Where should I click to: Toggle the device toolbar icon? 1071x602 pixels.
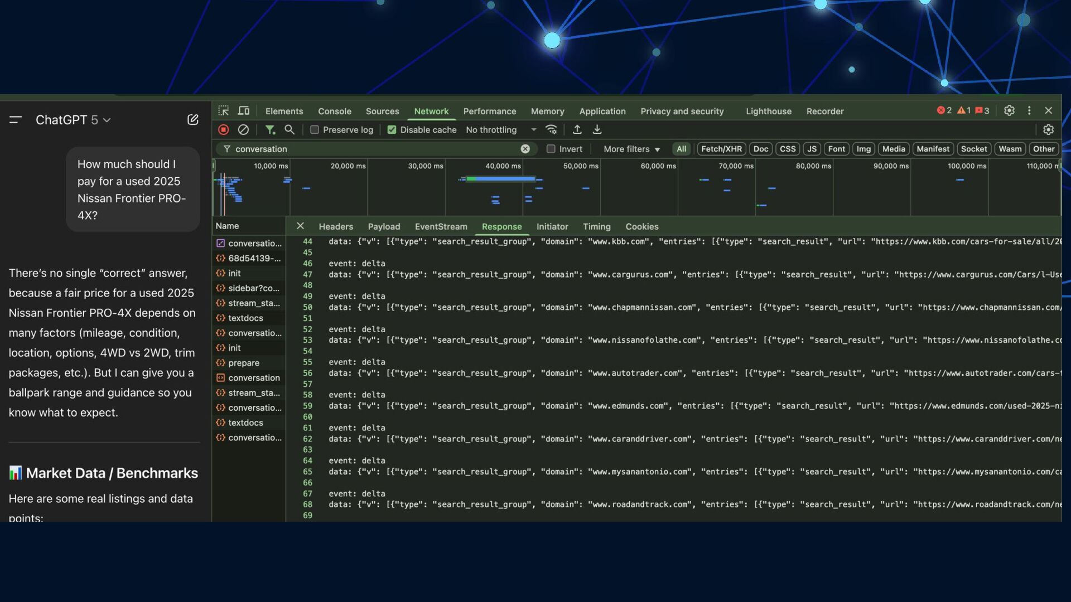pyautogui.click(x=244, y=111)
